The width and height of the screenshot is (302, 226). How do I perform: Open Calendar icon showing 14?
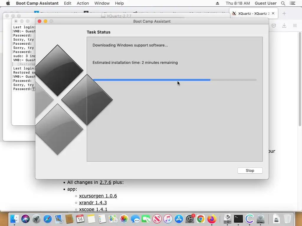[80, 219]
